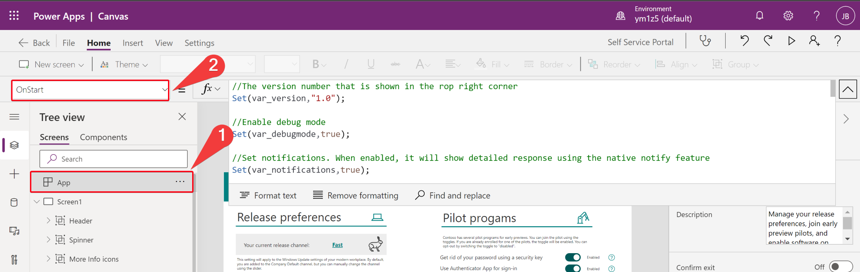Open the Align dropdown
The width and height of the screenshot is (860, 272).
coord(676,64)
